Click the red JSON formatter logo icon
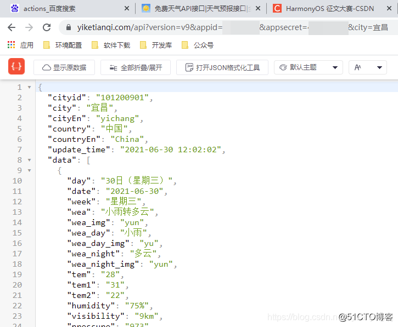Screen dimensions: 398x327 [x=16, y=66]
